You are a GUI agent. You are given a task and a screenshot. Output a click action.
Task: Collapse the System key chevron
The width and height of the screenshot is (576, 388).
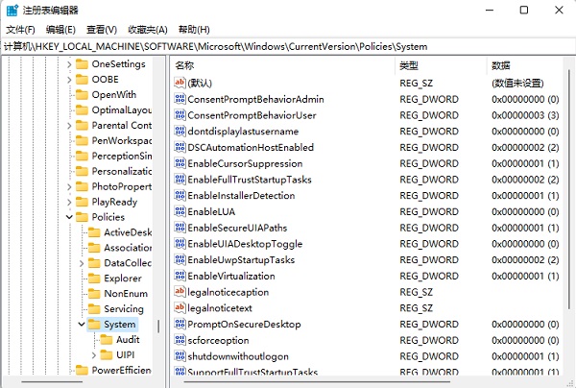pyautogui.click(x=82, y=325)
